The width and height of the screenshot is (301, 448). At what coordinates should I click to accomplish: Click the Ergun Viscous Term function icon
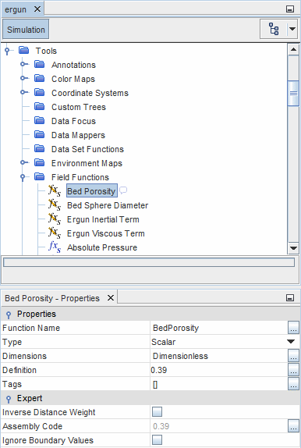tap(55, 233)
